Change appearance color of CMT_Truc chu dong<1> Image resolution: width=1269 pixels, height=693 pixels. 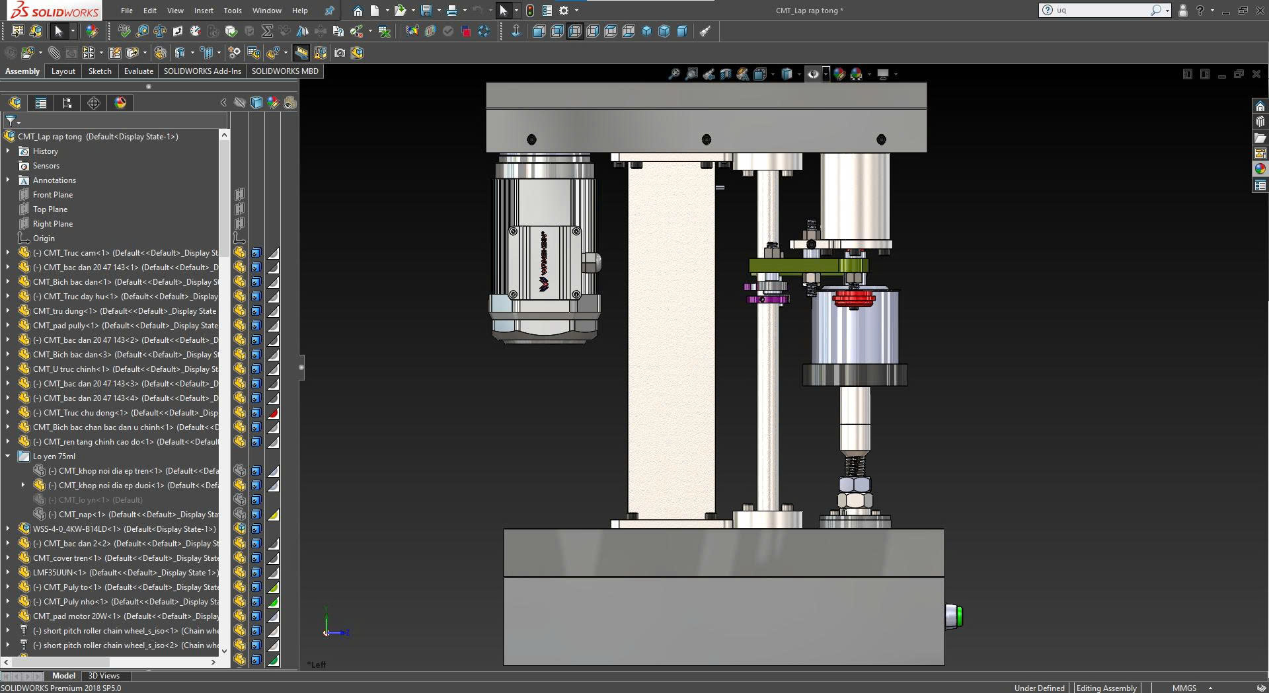(273, 413)
